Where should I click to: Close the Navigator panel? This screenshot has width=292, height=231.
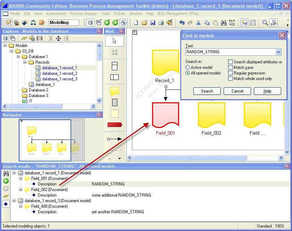99,114
